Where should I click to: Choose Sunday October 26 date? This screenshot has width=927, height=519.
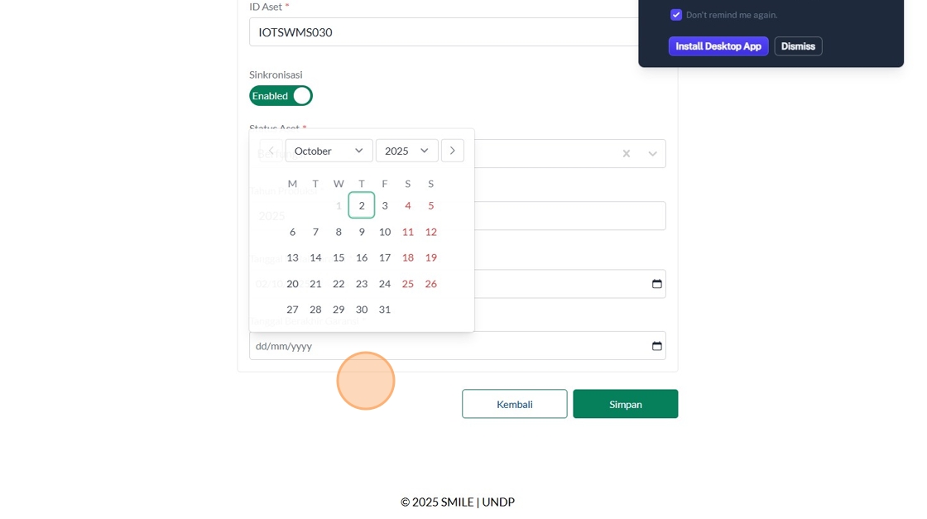pyautogui.click(x=430, y=284)
